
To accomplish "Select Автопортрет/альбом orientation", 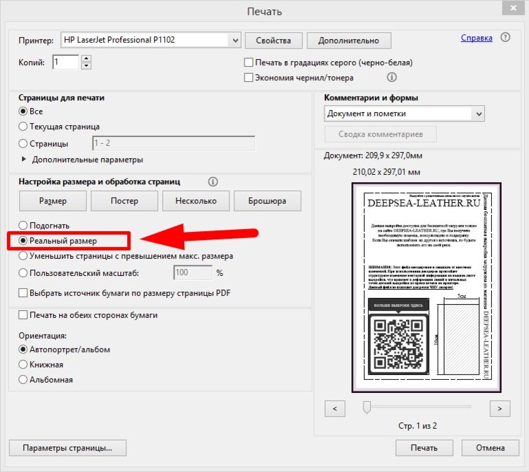I will click(x=23, y=350).
